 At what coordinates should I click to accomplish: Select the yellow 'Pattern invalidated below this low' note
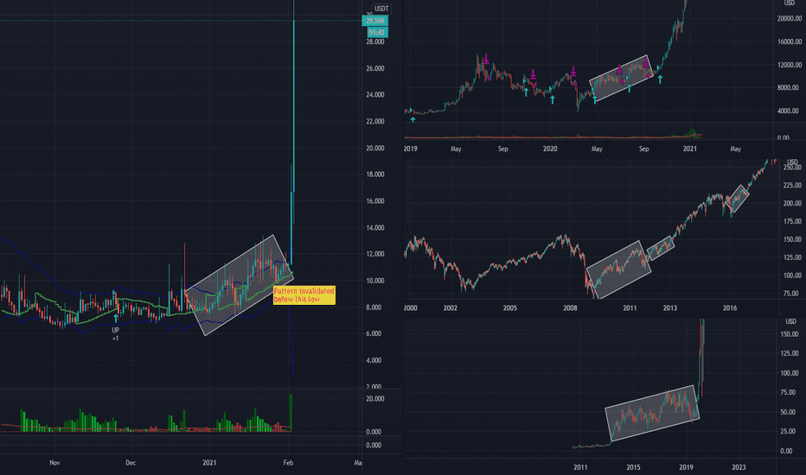pyautogui.click(x=304, y=295)
